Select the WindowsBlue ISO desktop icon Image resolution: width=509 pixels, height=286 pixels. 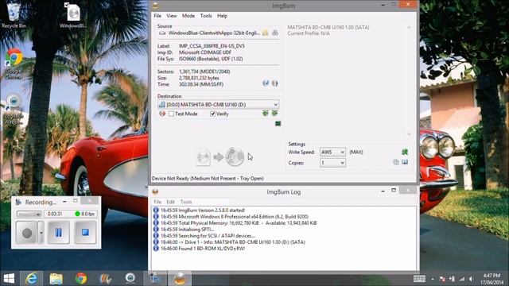(x=73, y=15)
